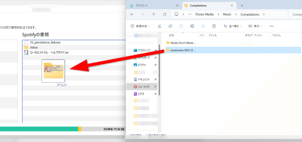Viewport: 302px width, 142px height.
Task: Click the Compilations search box
Action: click(296, 15)
